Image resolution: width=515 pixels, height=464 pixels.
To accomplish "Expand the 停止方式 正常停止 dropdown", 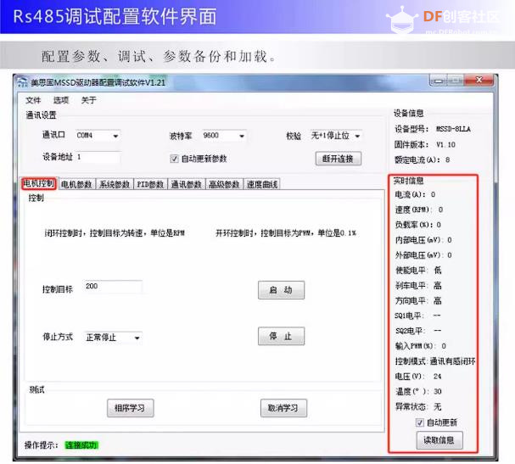I will (137, 338).
